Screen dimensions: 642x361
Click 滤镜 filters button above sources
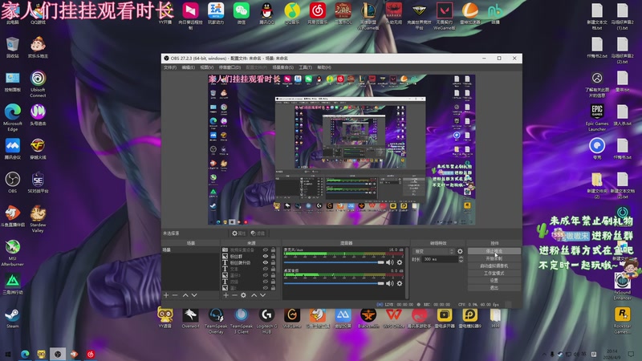click(x=258, y=233)
